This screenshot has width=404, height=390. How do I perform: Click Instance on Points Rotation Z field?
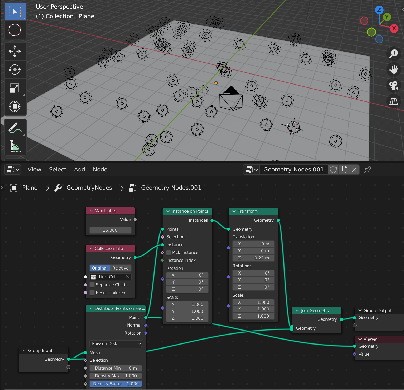pyautogui.click(x=187, y=289)
